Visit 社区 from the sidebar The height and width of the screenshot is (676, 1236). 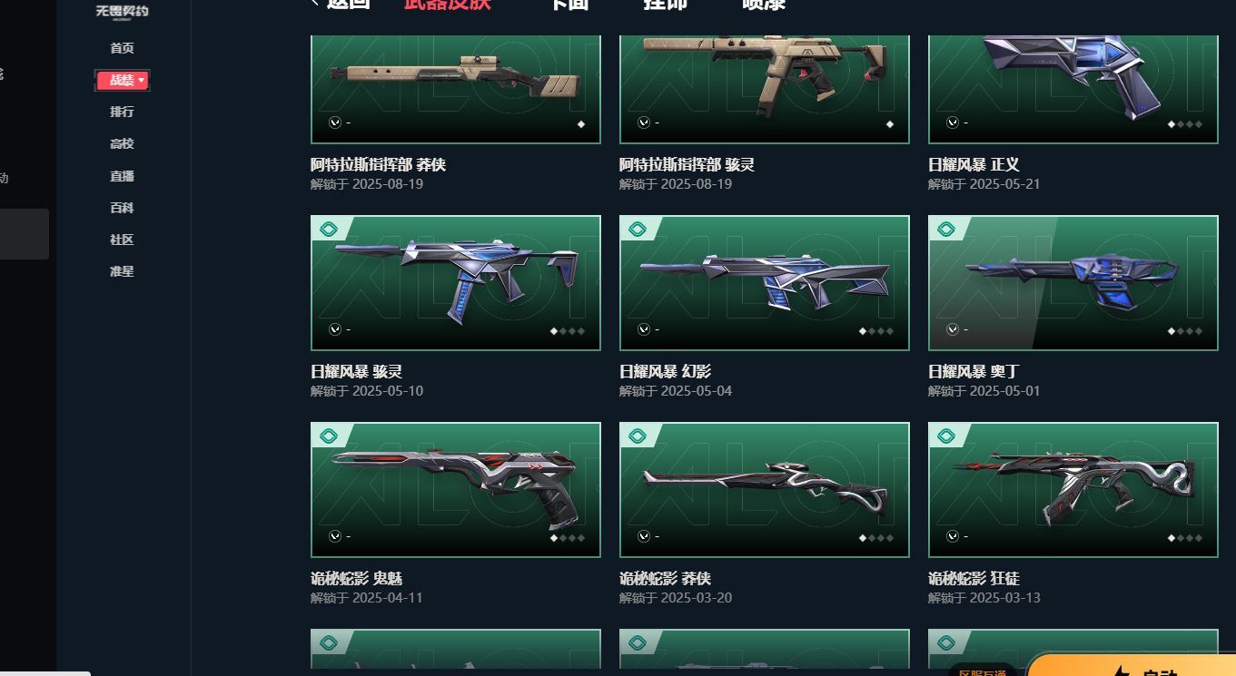tap(122, 240)
